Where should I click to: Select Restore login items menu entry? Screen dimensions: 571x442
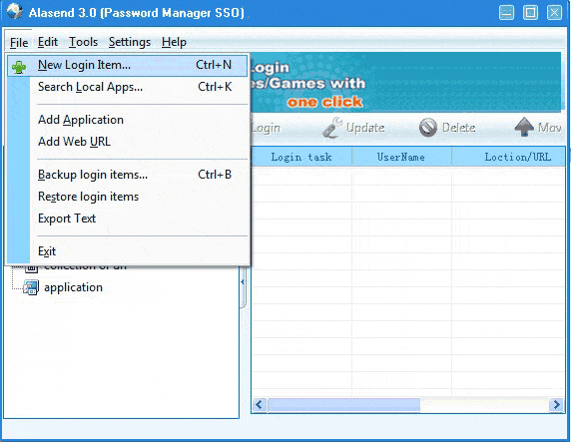pos(127,197)
